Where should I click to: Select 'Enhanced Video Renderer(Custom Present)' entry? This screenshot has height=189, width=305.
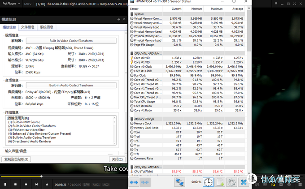pyautogui.click(x=39, y=133)
